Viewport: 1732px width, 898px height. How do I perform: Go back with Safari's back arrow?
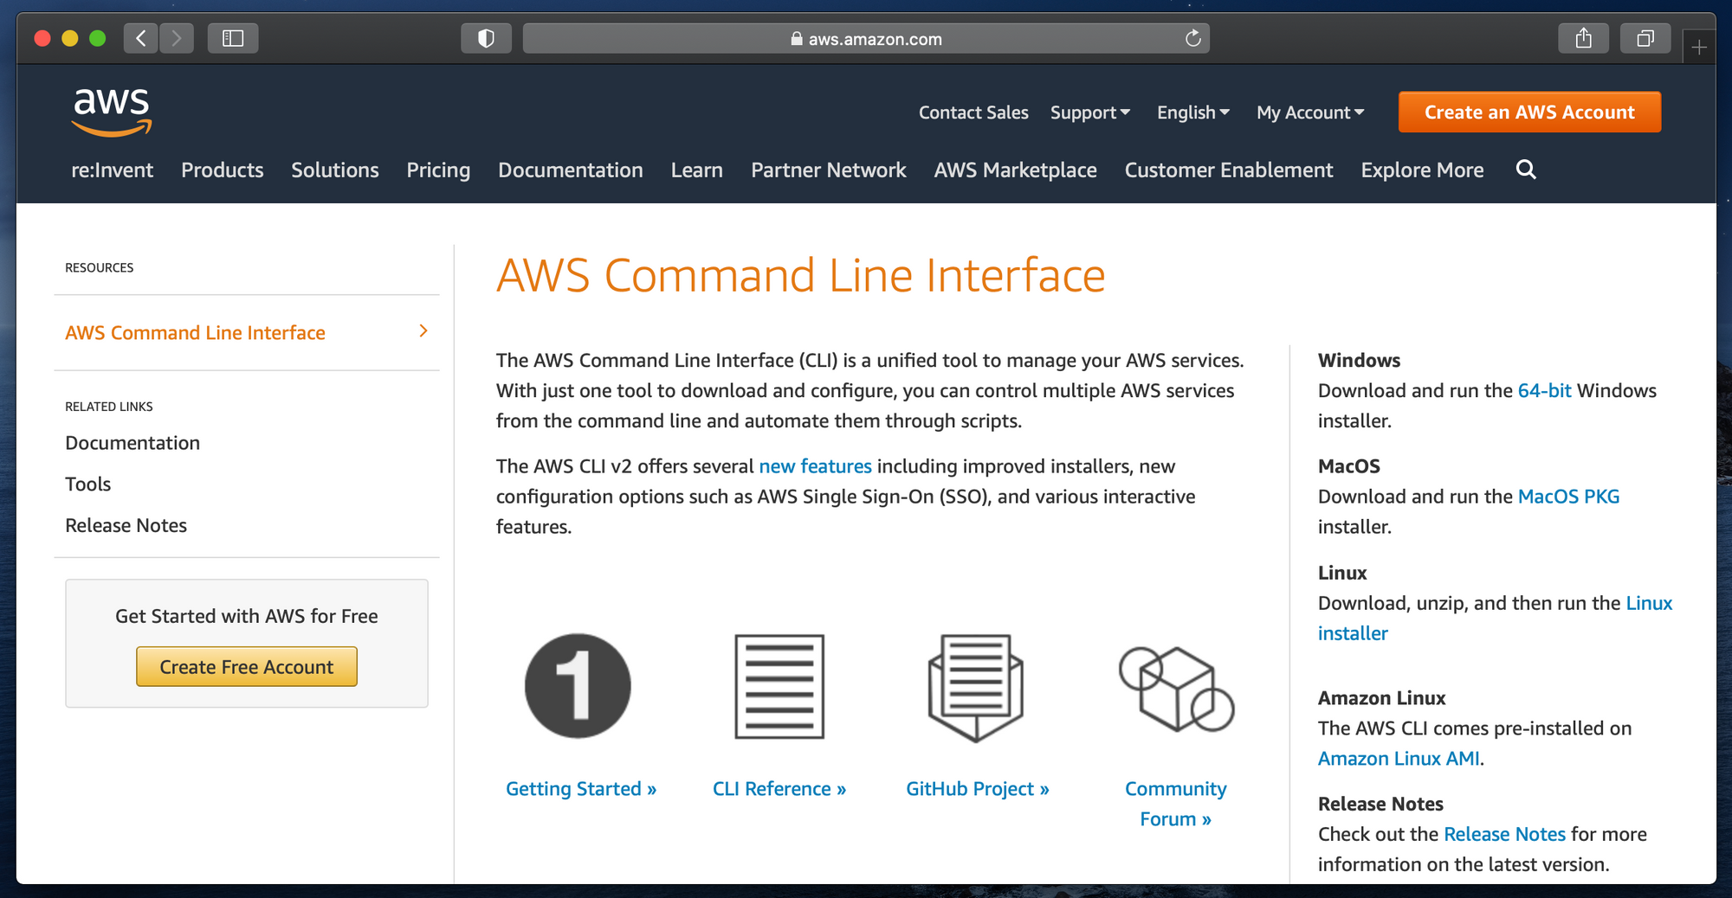(x=141, y=38)
